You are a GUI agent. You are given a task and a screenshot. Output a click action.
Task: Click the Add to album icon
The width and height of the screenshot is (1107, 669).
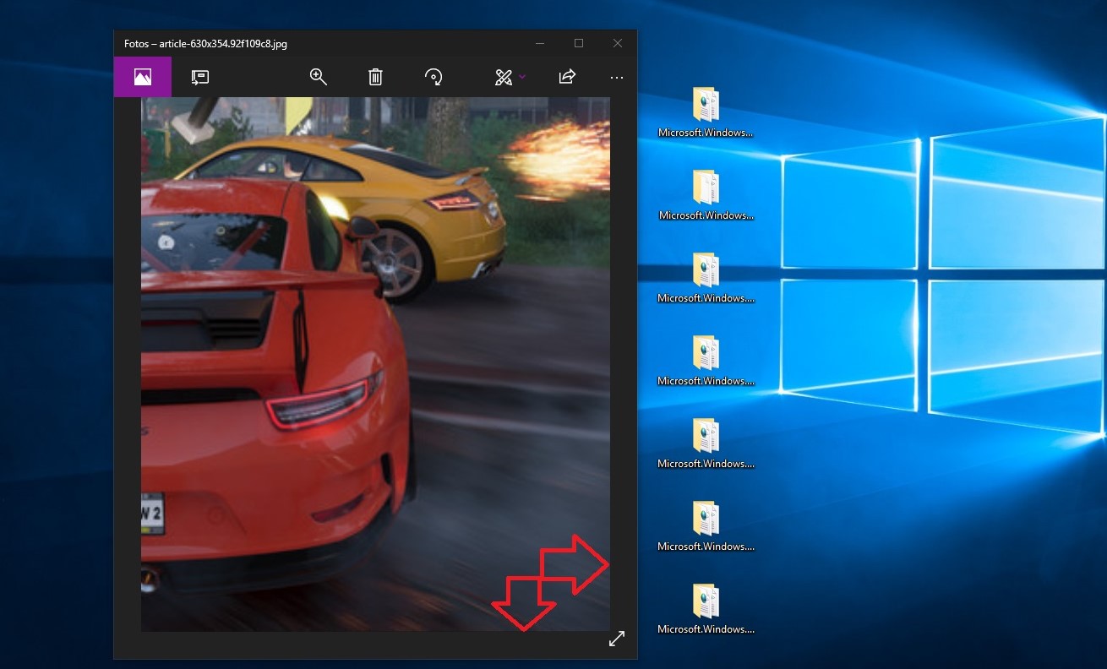click(x=199, y=77)
